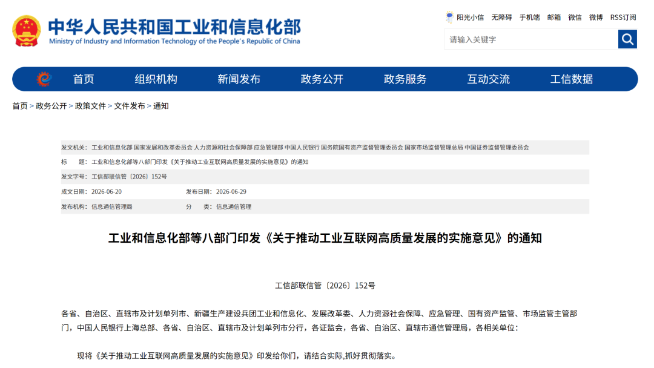Click the national emblem logo
This screenshot has width=654, height=368.
27,31
